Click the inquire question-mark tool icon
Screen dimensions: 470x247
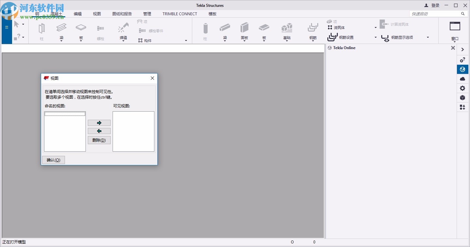click(17, 37)
